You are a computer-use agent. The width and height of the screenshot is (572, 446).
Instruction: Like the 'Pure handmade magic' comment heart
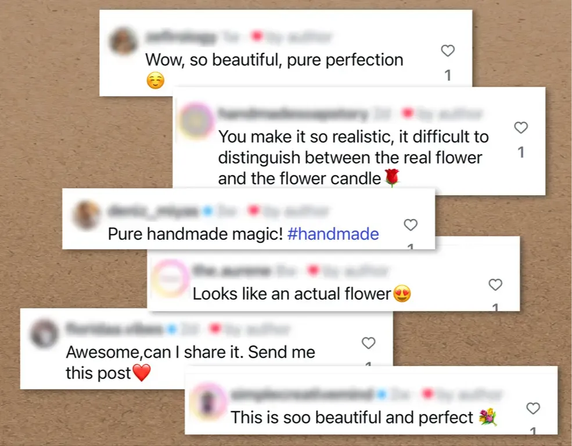(x=411, y=225)
